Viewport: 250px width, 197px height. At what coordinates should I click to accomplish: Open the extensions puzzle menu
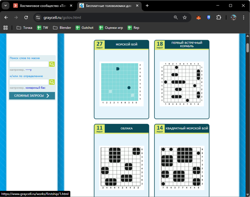(x=219, y=17)
